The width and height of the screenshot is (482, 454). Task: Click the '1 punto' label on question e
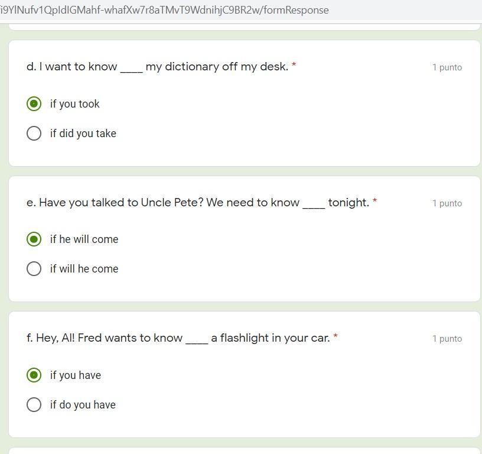(447, 203)
